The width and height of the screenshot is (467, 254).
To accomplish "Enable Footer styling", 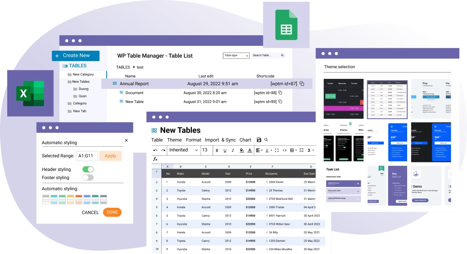I will 88,177.
